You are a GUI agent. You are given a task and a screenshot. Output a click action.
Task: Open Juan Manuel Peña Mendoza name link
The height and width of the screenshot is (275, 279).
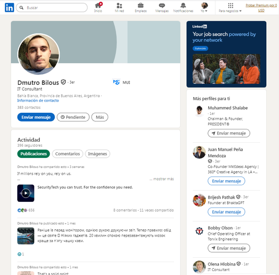[225, 152]
